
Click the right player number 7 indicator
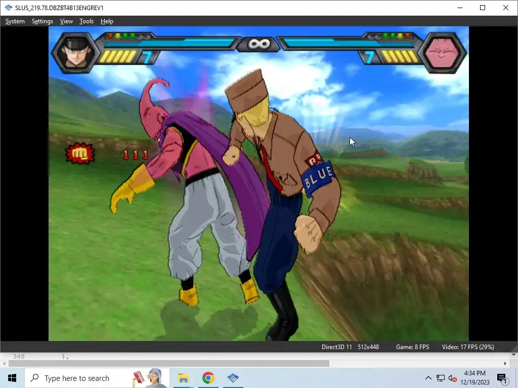[369, 57]
